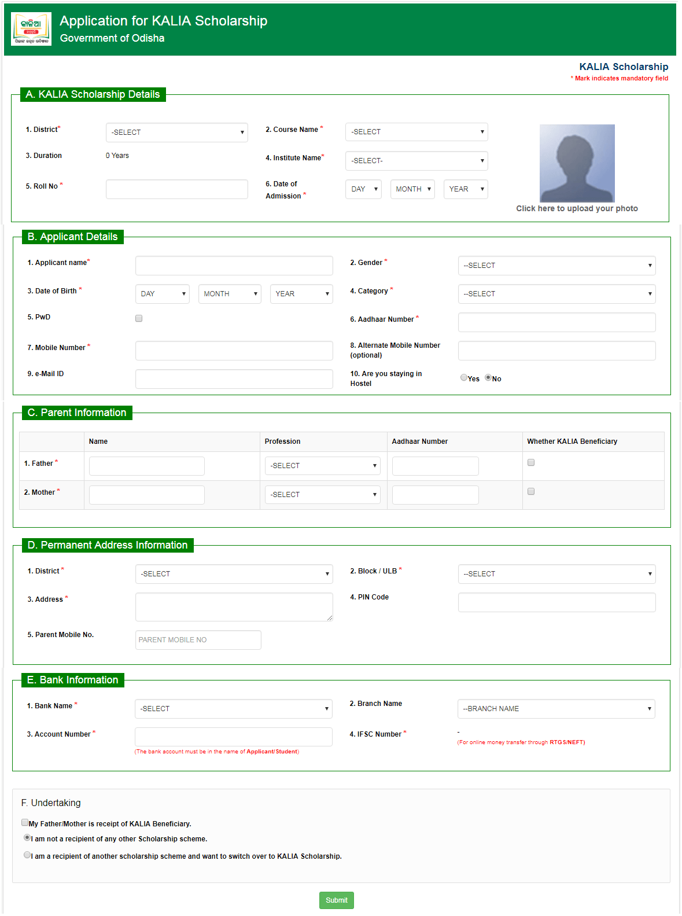
Task: Click the e-Mail ID input field
Action: 234,379
